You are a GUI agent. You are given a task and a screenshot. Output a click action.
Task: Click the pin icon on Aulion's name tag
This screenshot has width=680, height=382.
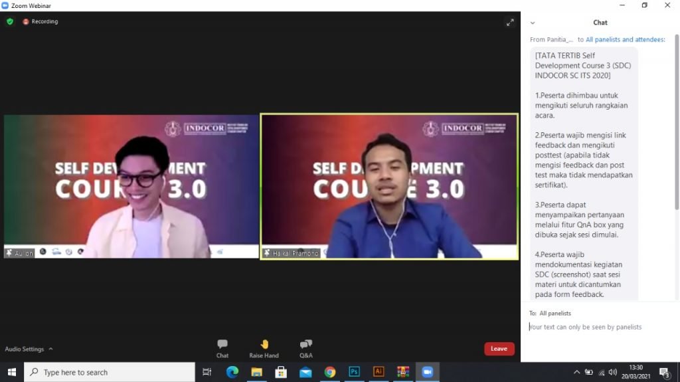9,252
